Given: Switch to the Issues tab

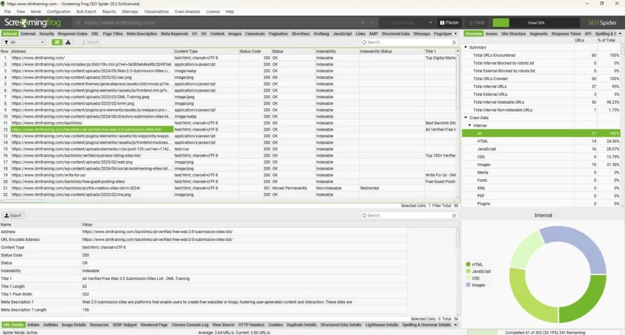Looking at the screenshot, I should [491, 34].
